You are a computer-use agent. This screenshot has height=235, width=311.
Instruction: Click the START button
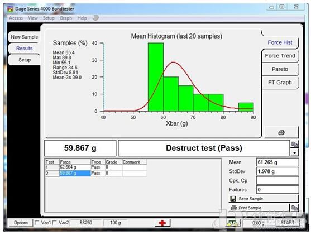click(288, 223)
